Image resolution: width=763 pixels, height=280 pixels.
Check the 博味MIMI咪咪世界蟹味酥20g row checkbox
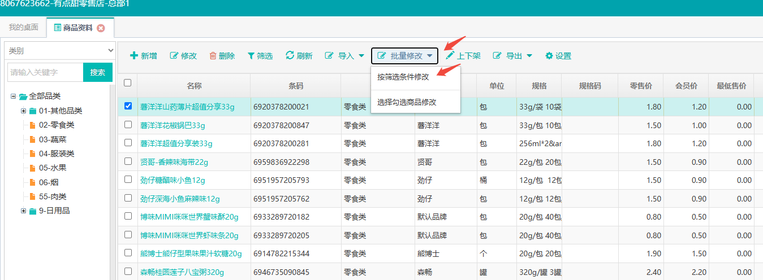(128, 216)
